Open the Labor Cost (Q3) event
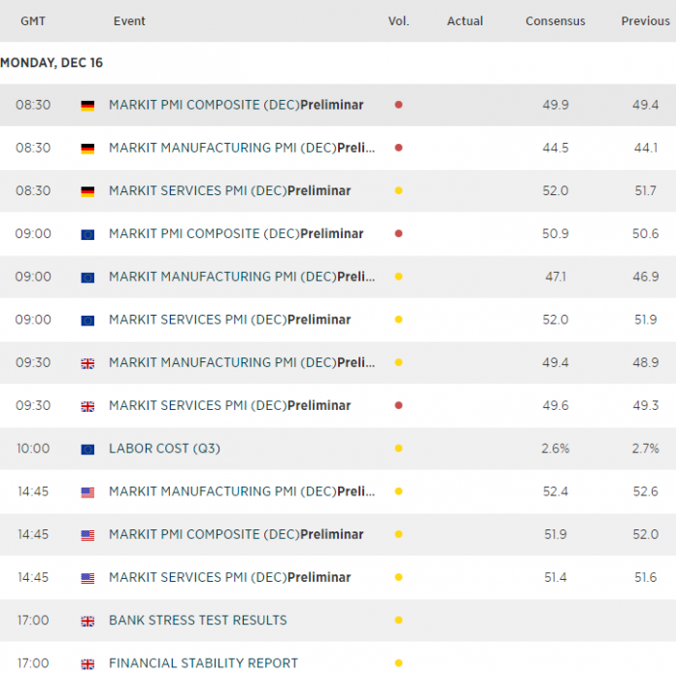 tap(164, 448)
